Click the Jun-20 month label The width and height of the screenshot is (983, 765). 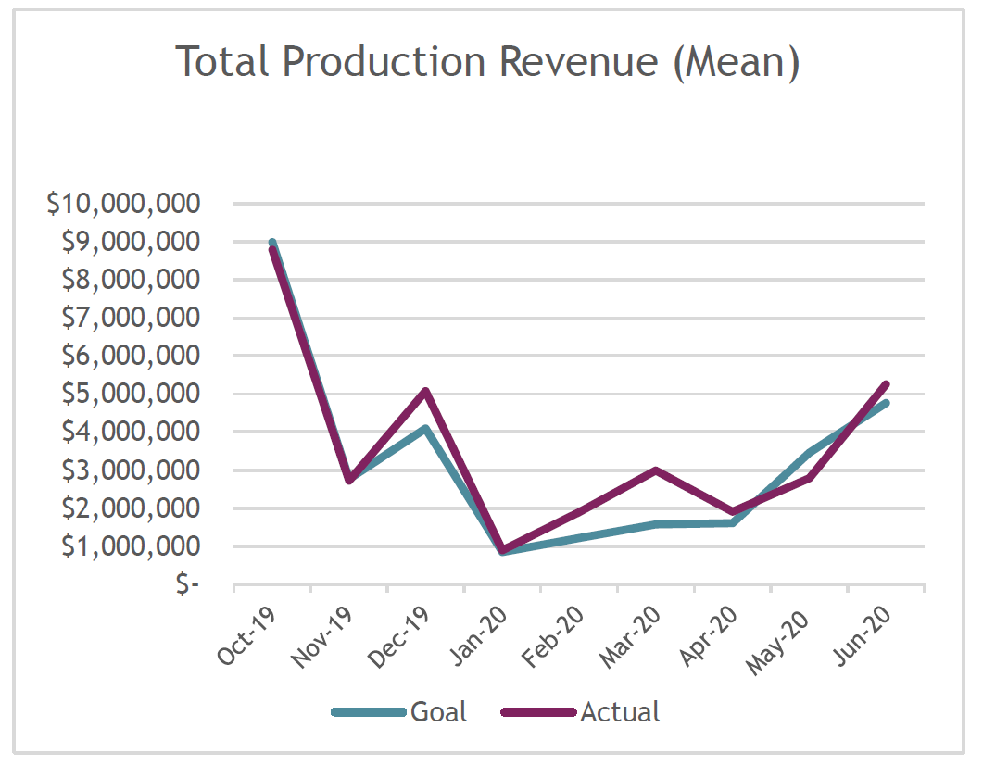[862, 635]
